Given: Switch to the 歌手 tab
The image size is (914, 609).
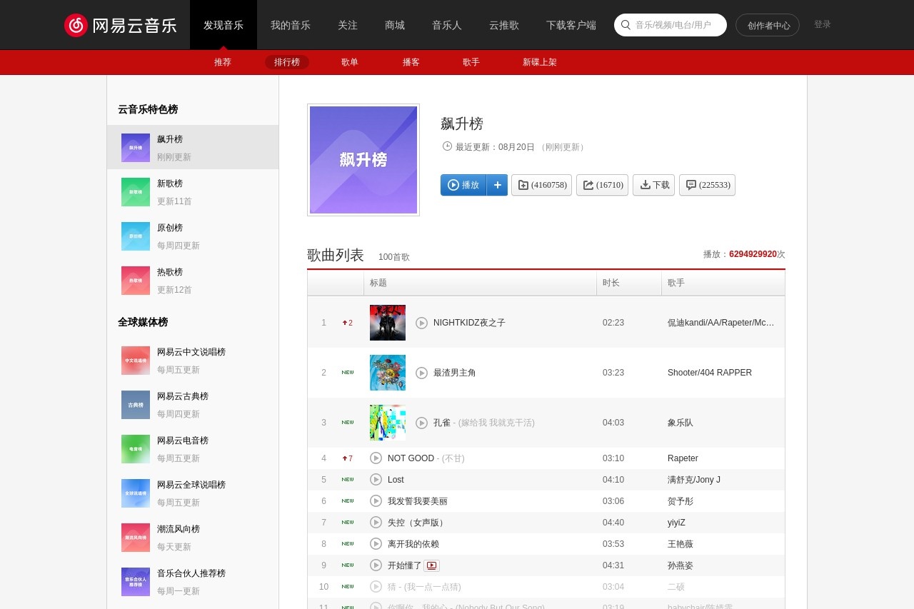Looking at the screenshot, I should tap(471, 62).
